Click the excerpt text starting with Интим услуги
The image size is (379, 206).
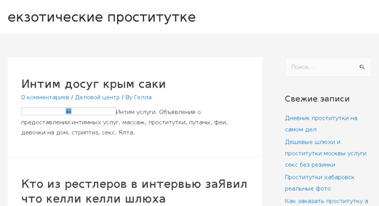tap(124, 122)
